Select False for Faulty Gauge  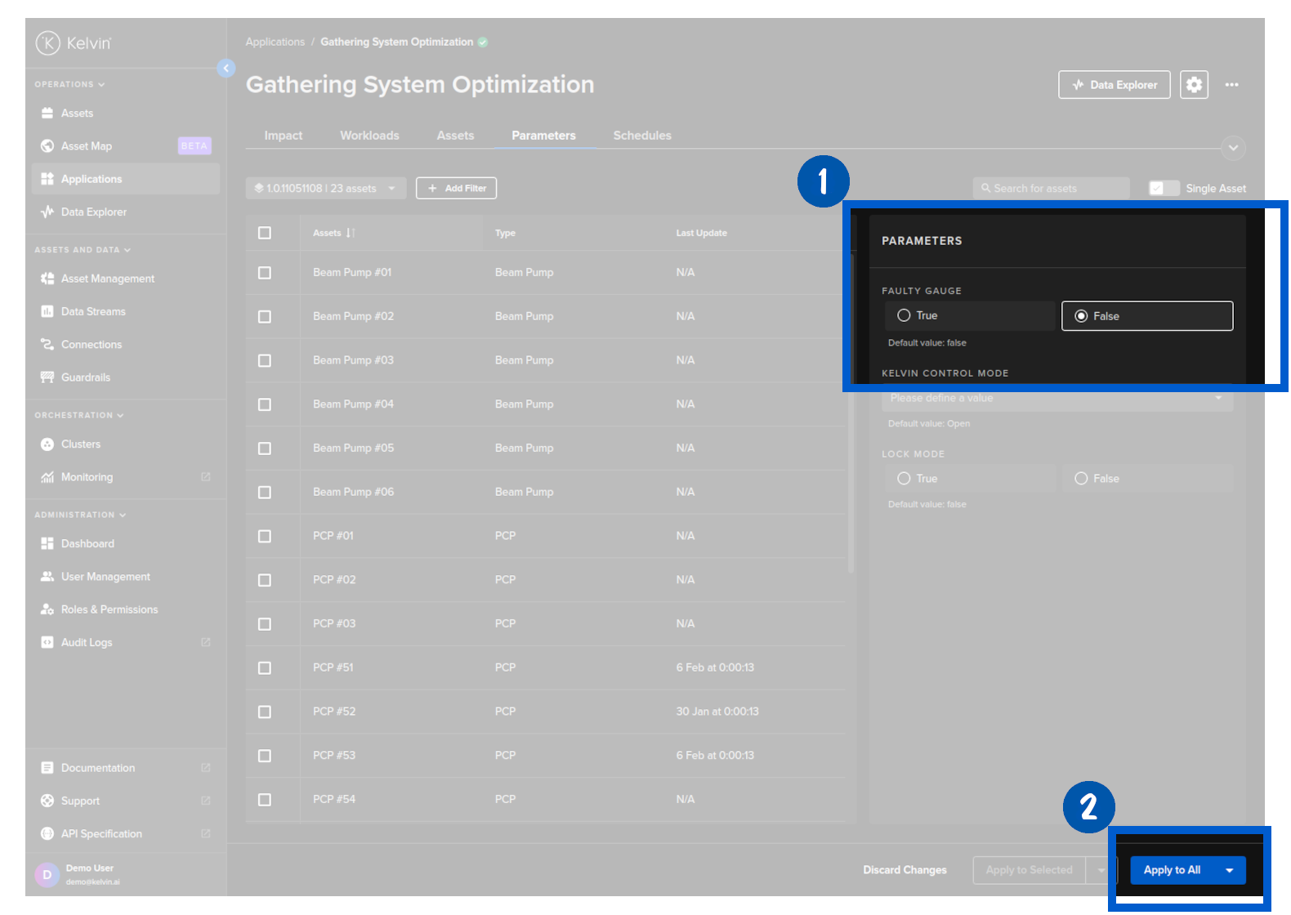click(x=1081, y=316)
